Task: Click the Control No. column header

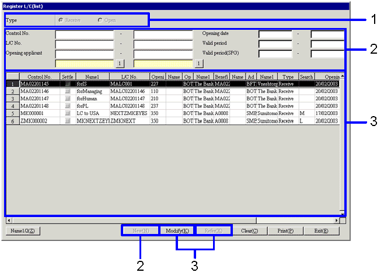Action: [39, 76]
